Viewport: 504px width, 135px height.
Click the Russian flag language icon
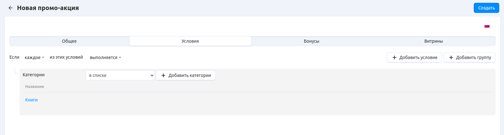pos(487,26)
